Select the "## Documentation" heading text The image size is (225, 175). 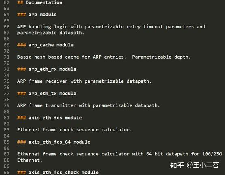coord(40,2)
